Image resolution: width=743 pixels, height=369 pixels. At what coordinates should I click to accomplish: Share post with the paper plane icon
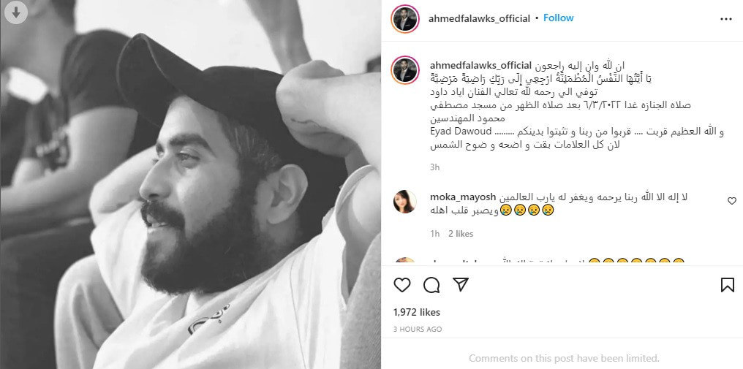(x=461, y=284)
